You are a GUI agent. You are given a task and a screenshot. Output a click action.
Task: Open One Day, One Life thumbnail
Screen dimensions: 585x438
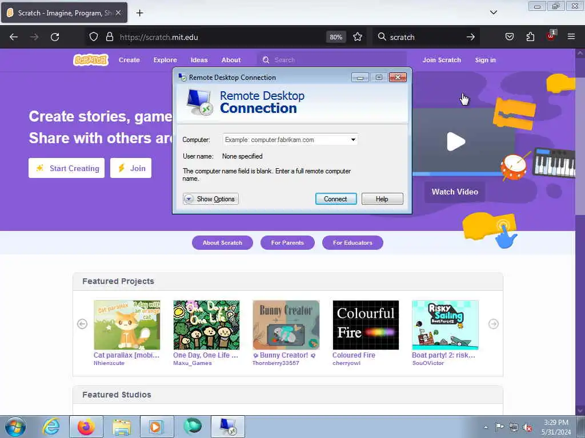[x=206, y=325]
